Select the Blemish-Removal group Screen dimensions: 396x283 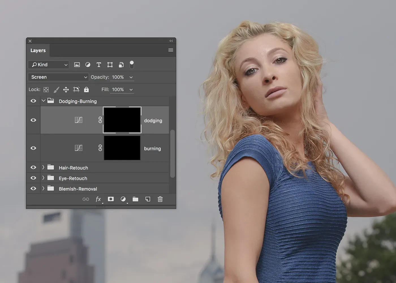tap(78, 189)
